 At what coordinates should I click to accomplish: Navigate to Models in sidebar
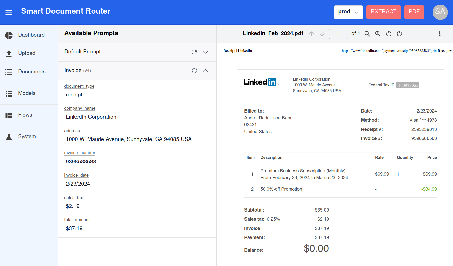[29, 93]
